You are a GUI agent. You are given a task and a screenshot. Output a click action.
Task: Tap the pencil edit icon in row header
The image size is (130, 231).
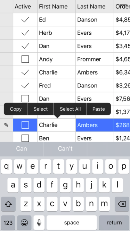(6, 125)
